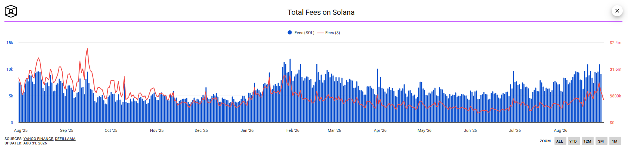Click the Sep '25 axis label
The image size is (628, 150).
click(67, 130)
